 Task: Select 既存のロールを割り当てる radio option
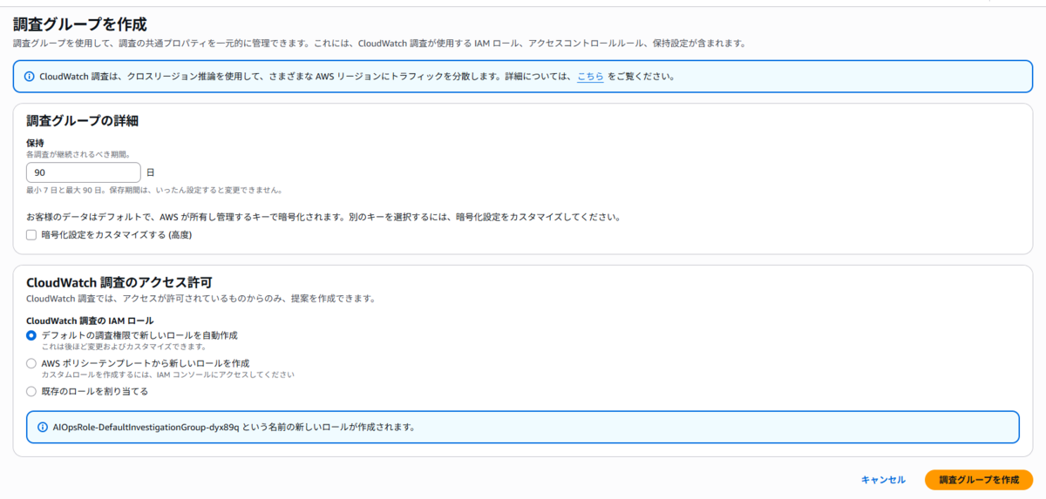pos(31,391)
